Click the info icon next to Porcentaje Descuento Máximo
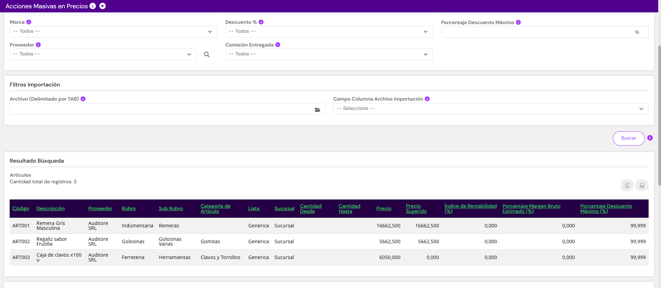The image size is (661, 288). [x=518, y=22]
